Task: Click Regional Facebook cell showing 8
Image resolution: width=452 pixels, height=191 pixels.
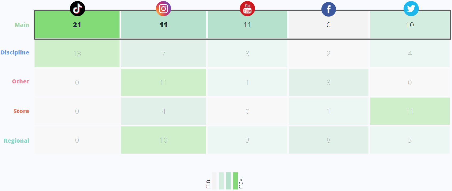Action: 328,140
